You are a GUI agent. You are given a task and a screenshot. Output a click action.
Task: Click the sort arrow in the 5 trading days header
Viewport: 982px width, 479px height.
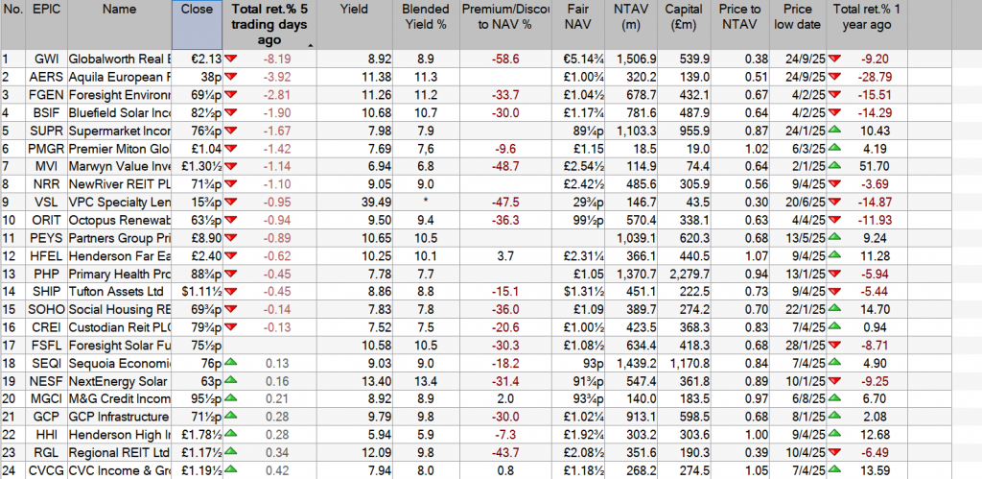pos(310,46)
